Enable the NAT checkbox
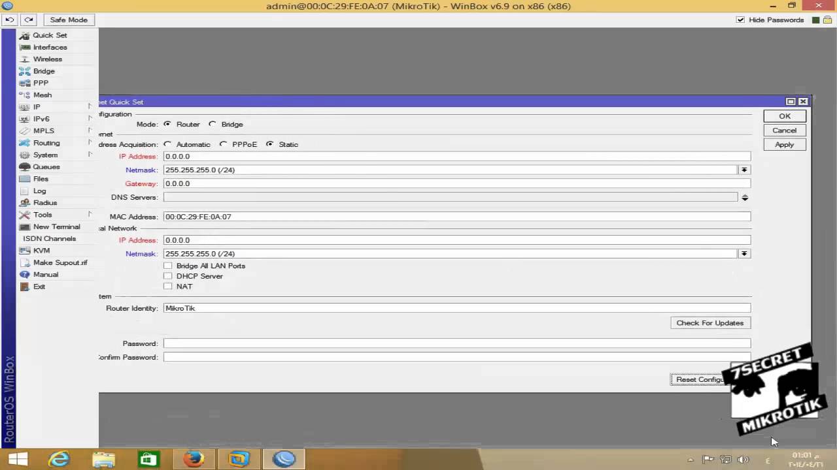 (x=168, y=287)
